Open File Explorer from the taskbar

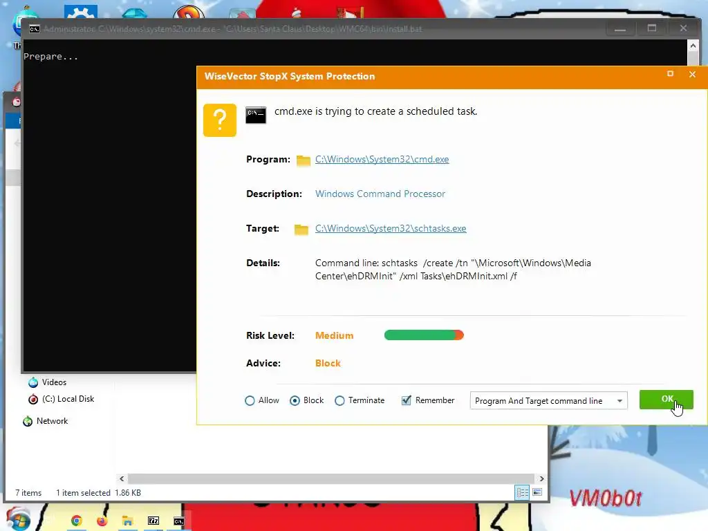pos(127,521)
